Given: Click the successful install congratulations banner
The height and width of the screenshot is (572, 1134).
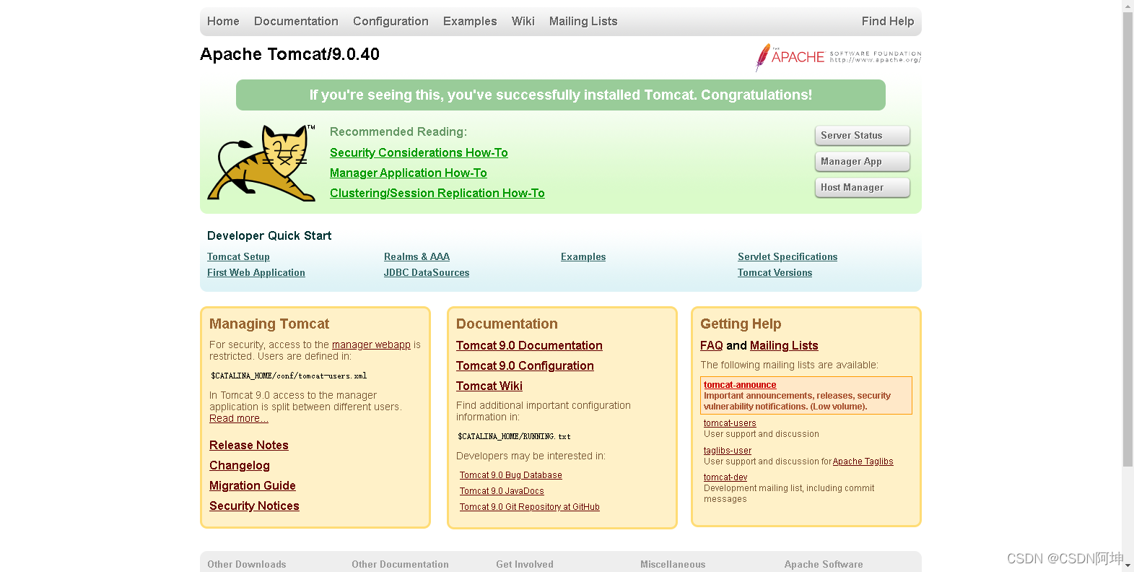Looking at the screenshot, I should 561,95.
